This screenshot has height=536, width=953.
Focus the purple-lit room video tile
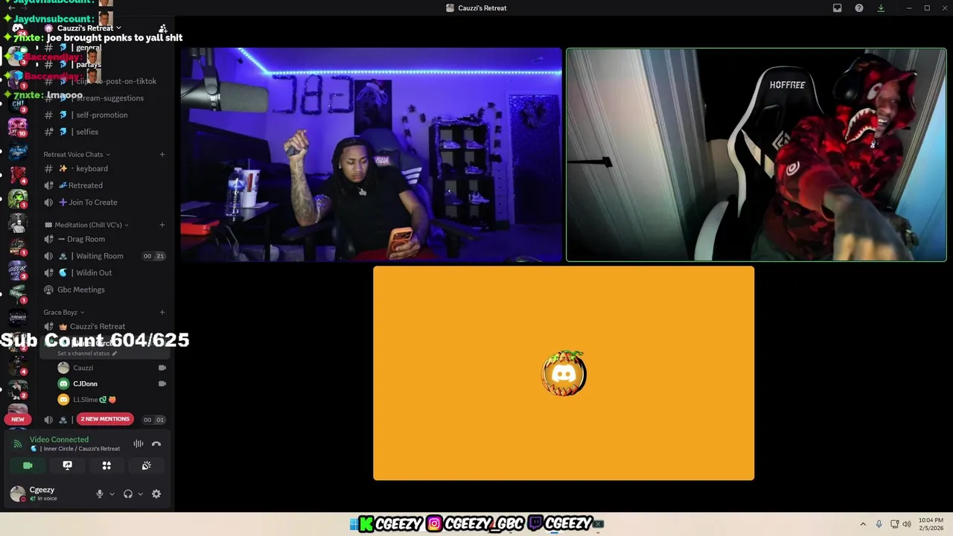pos(371,155)
